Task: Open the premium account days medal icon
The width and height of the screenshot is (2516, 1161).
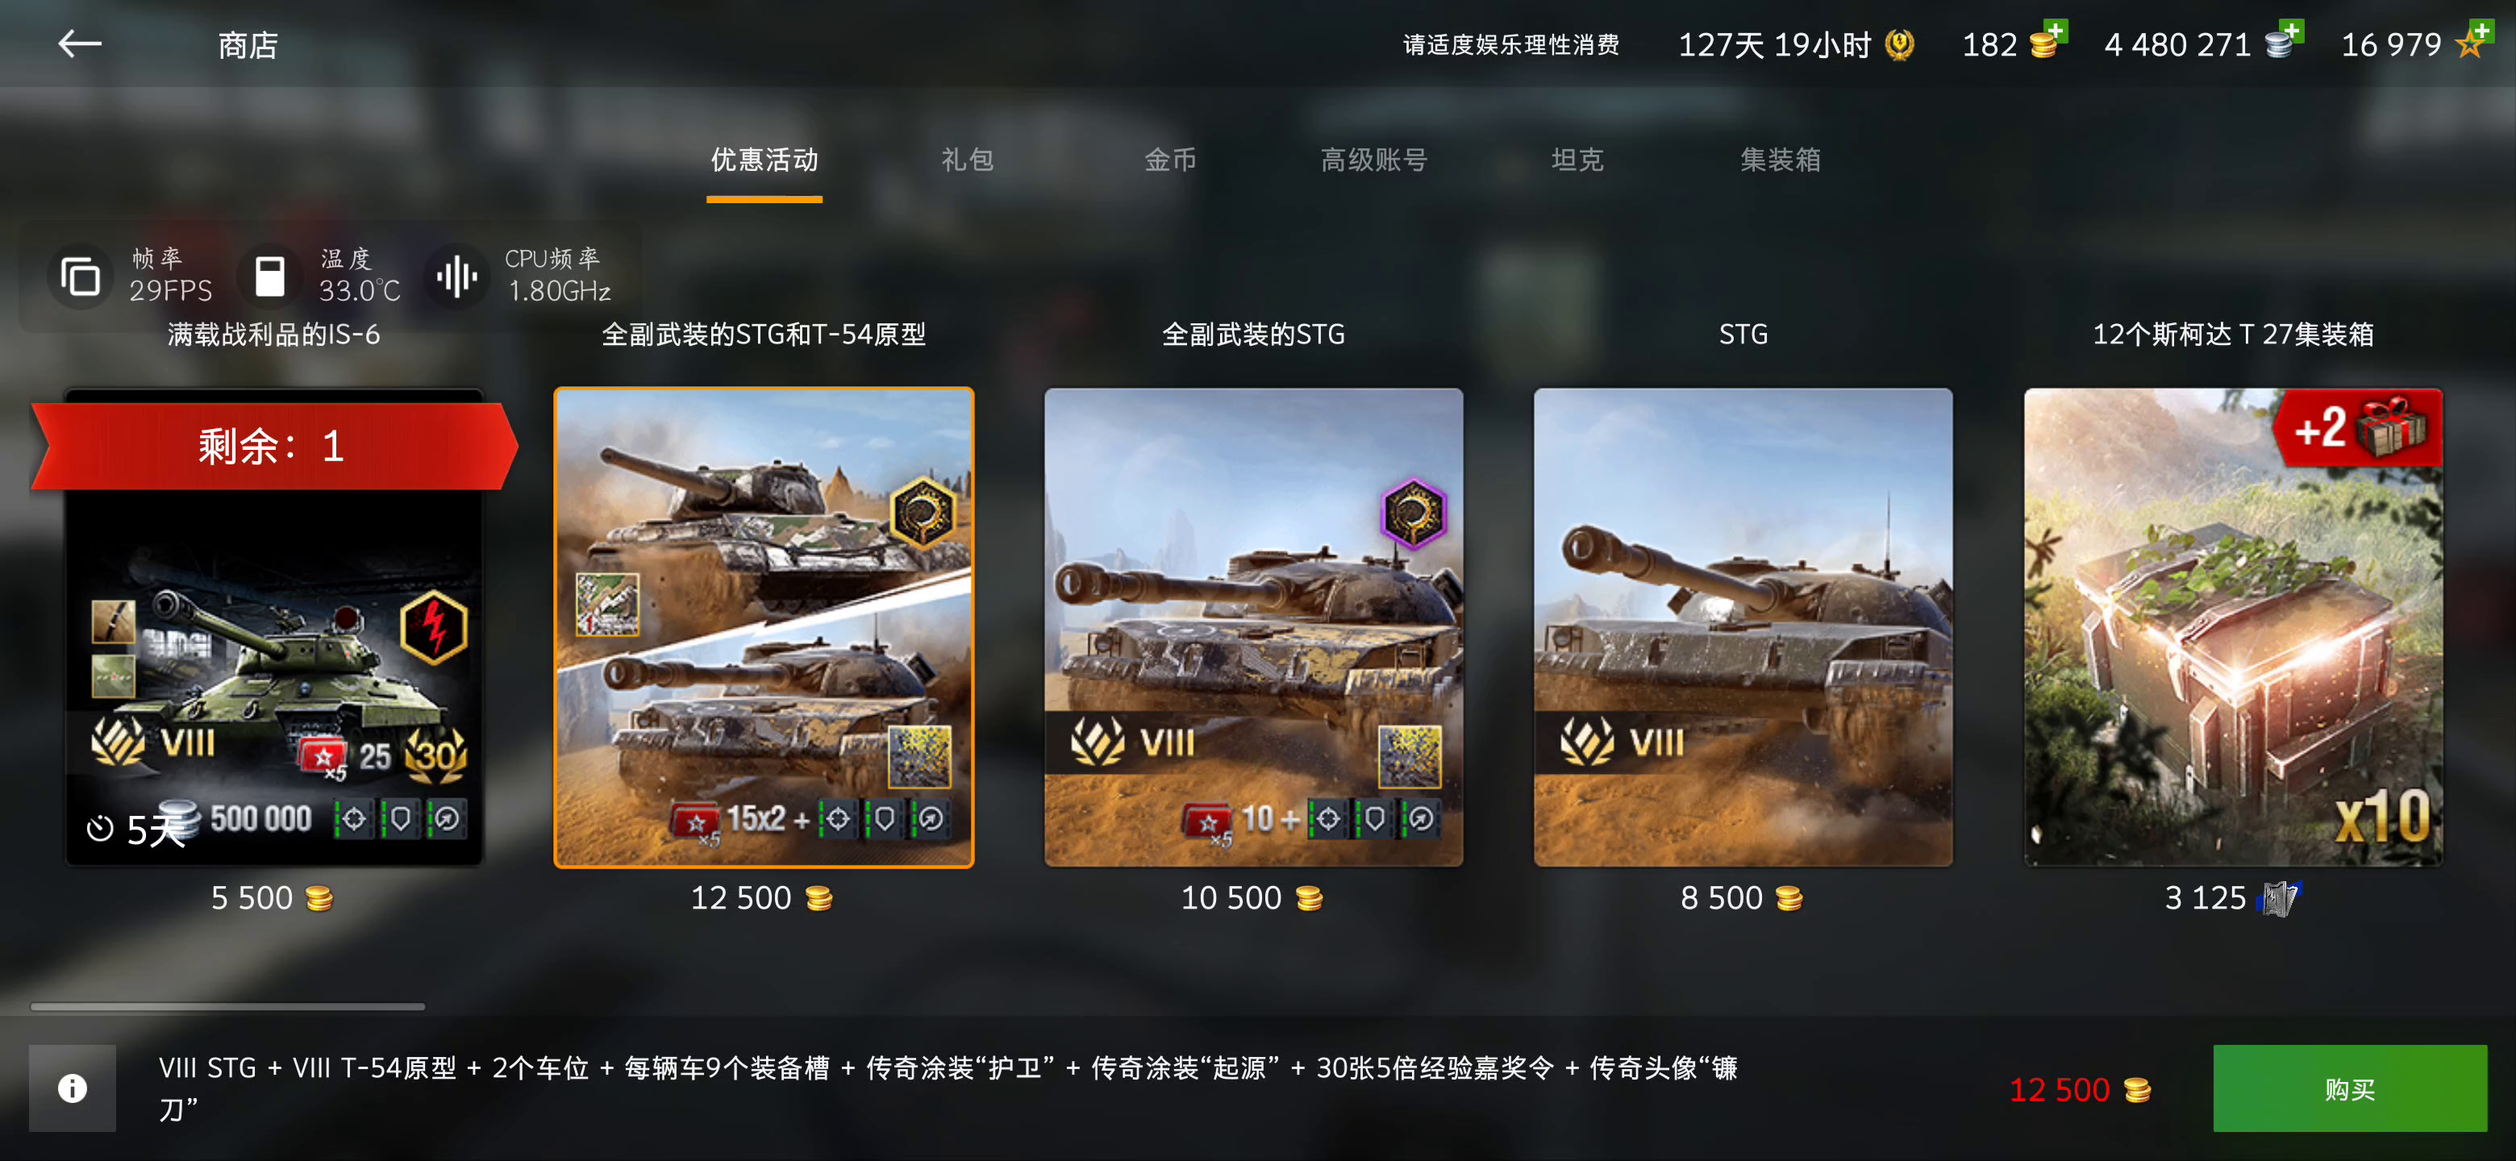Action: [1899, 45]
